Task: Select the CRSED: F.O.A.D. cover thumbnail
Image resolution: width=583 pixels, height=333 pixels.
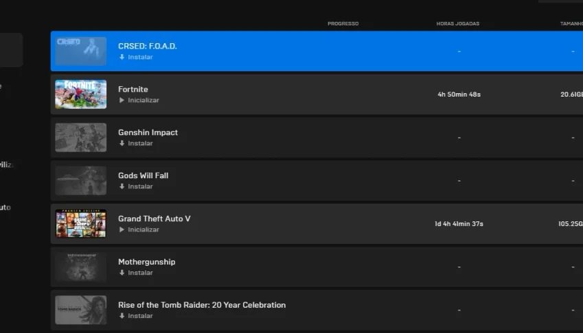Action: [x=80, y=51]
